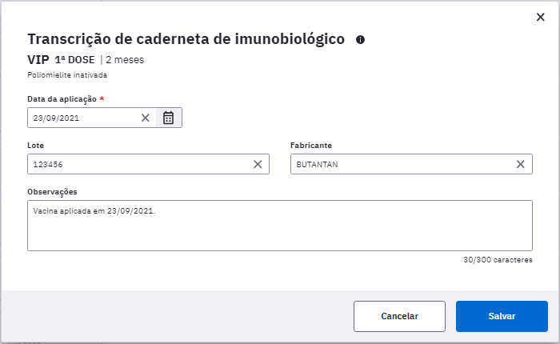
Task: Click the Data da aplicação label
Action: click(62, 99)
